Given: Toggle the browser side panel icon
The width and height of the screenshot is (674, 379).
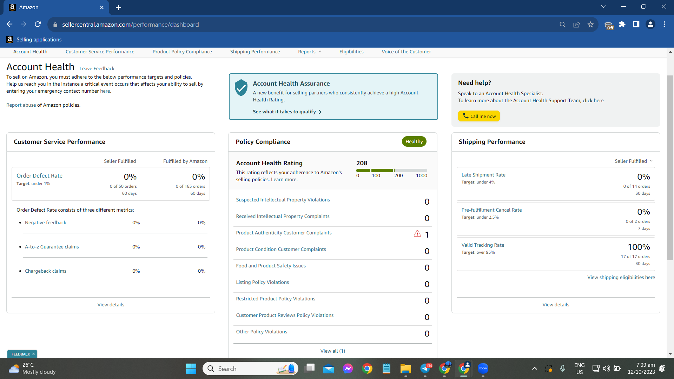Looking at the screenshot, I should click(x=636, y=24).
